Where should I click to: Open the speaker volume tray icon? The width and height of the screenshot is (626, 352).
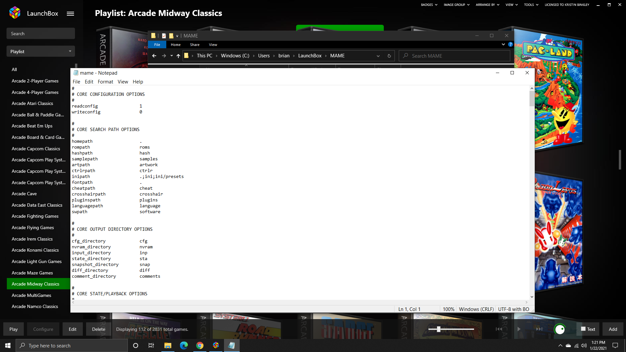584,345
